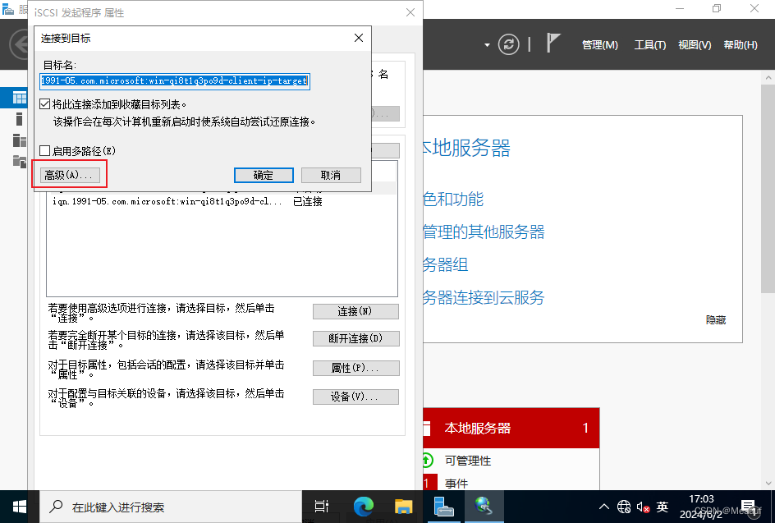Open Task View on the taskbar

[321, 507]
